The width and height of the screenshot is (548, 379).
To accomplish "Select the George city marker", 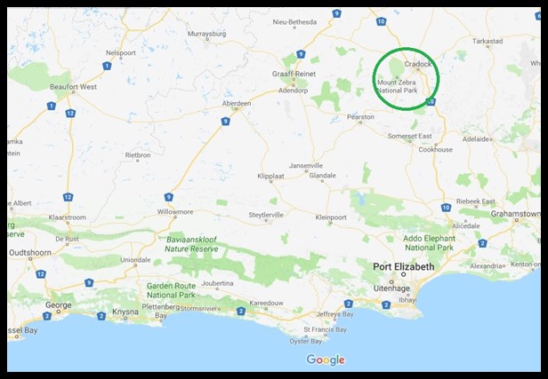I will click(59, 312).
